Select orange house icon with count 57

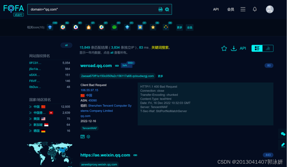pos(89,27)
